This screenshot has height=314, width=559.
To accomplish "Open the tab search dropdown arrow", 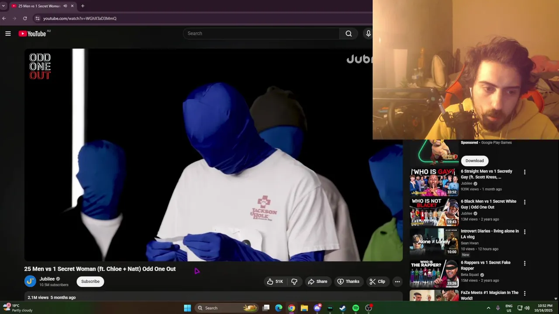I will (3, 6).
